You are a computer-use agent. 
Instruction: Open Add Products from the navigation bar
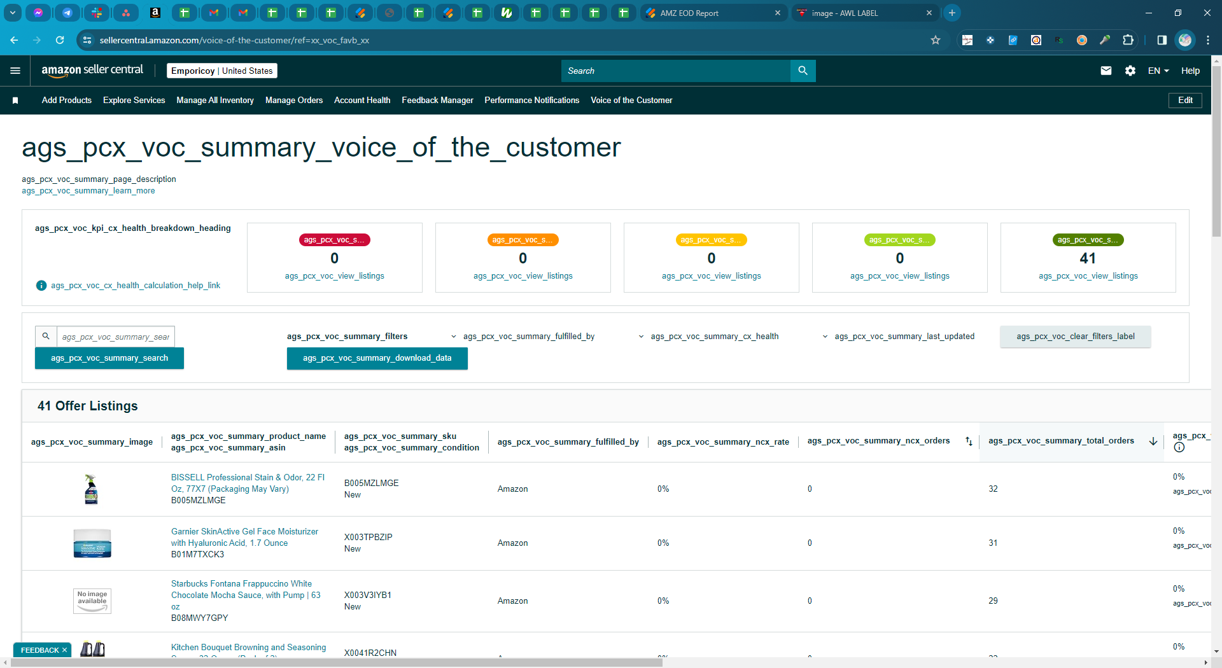(x=67, y=100)
